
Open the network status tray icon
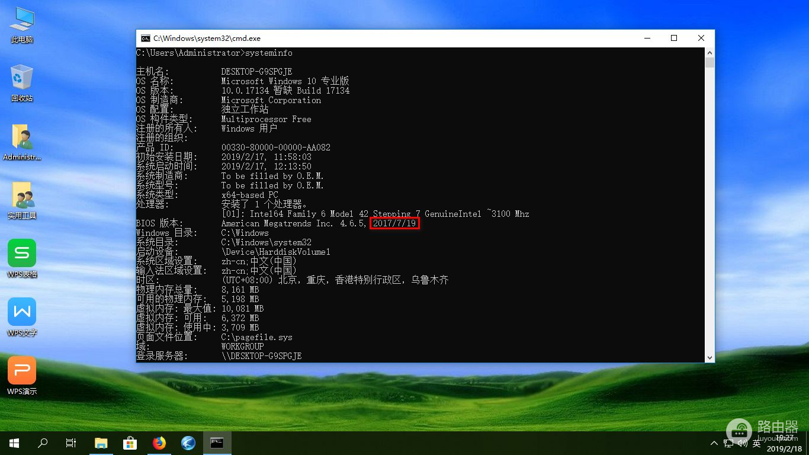point(728,443)
